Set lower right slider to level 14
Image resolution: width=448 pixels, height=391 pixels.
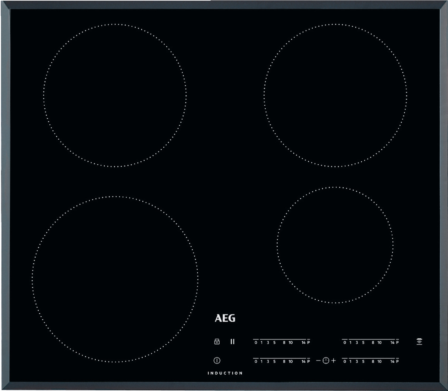pyautogui.click(x=392, y=361)
